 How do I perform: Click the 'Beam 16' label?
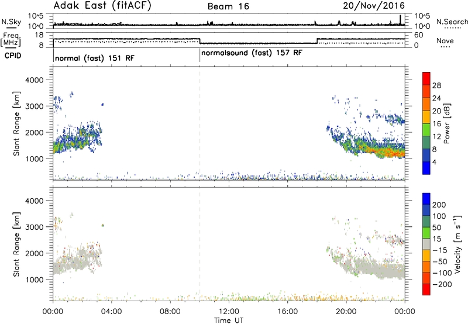click(228, 6)
